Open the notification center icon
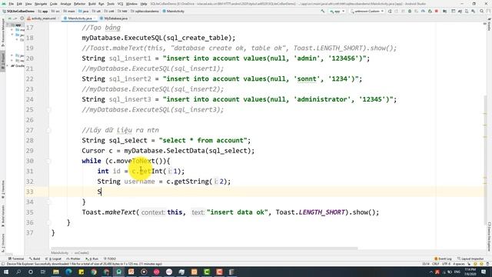Viewport: 492px width, 277px height. (484, 272)
